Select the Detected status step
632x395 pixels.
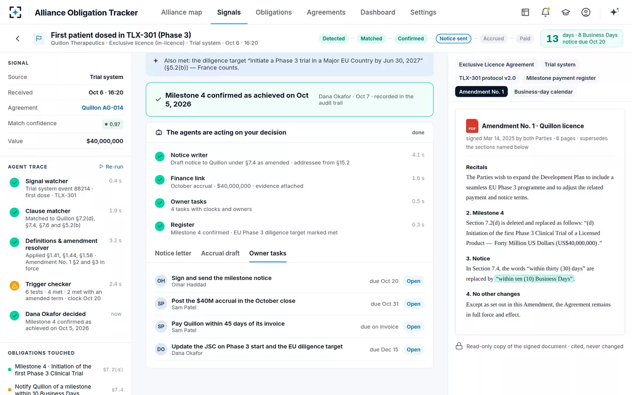point(334,39)
